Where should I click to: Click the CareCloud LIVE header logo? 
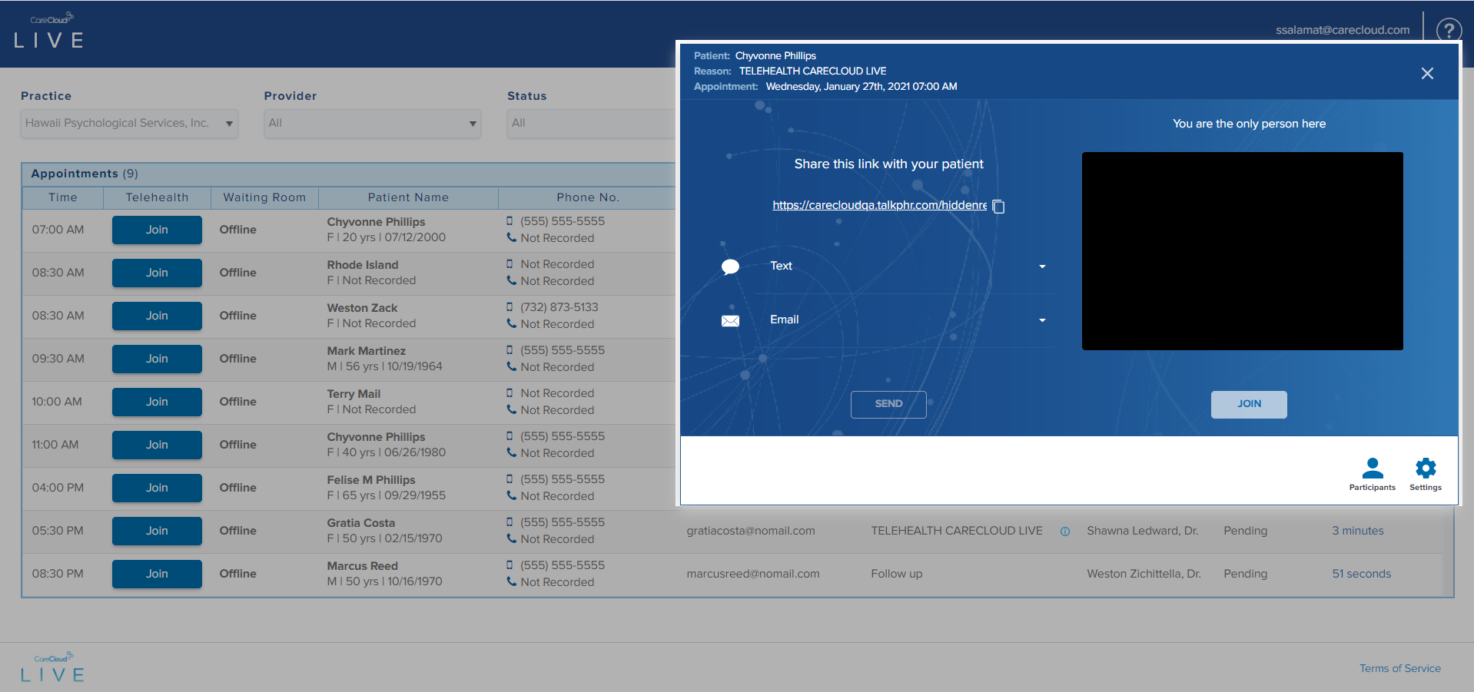tap(50, 31)
